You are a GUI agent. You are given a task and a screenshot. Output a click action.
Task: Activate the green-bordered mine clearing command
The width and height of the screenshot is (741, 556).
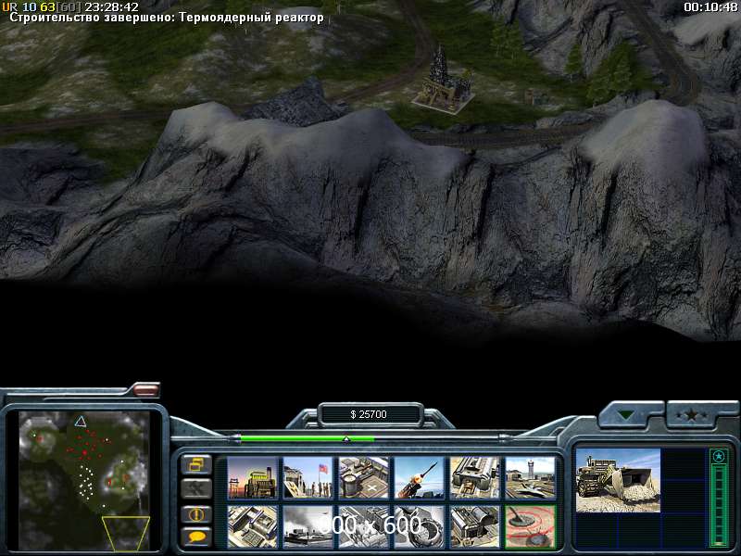coord(530,526)
